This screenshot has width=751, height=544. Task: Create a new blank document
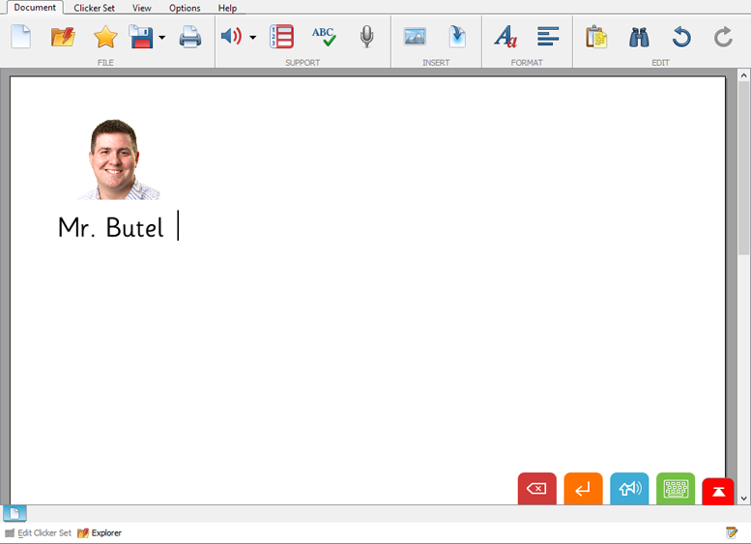click(x=21, y=38)
